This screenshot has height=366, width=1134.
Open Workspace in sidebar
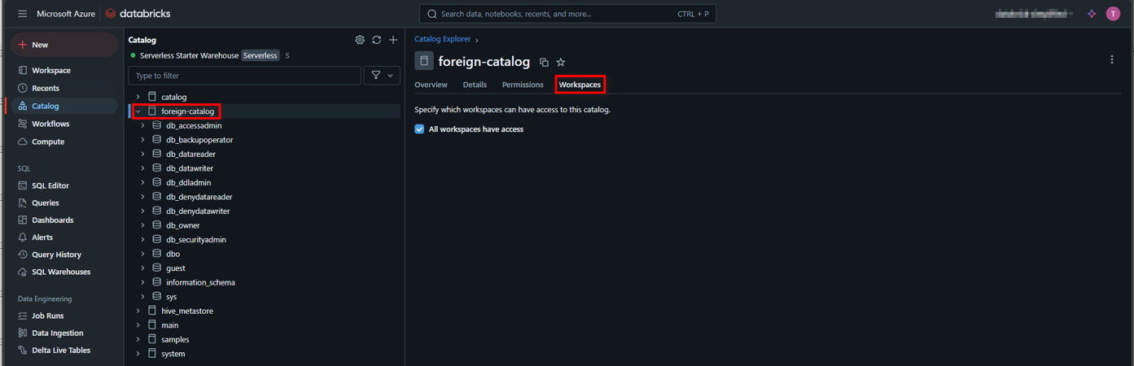point(64,70)
